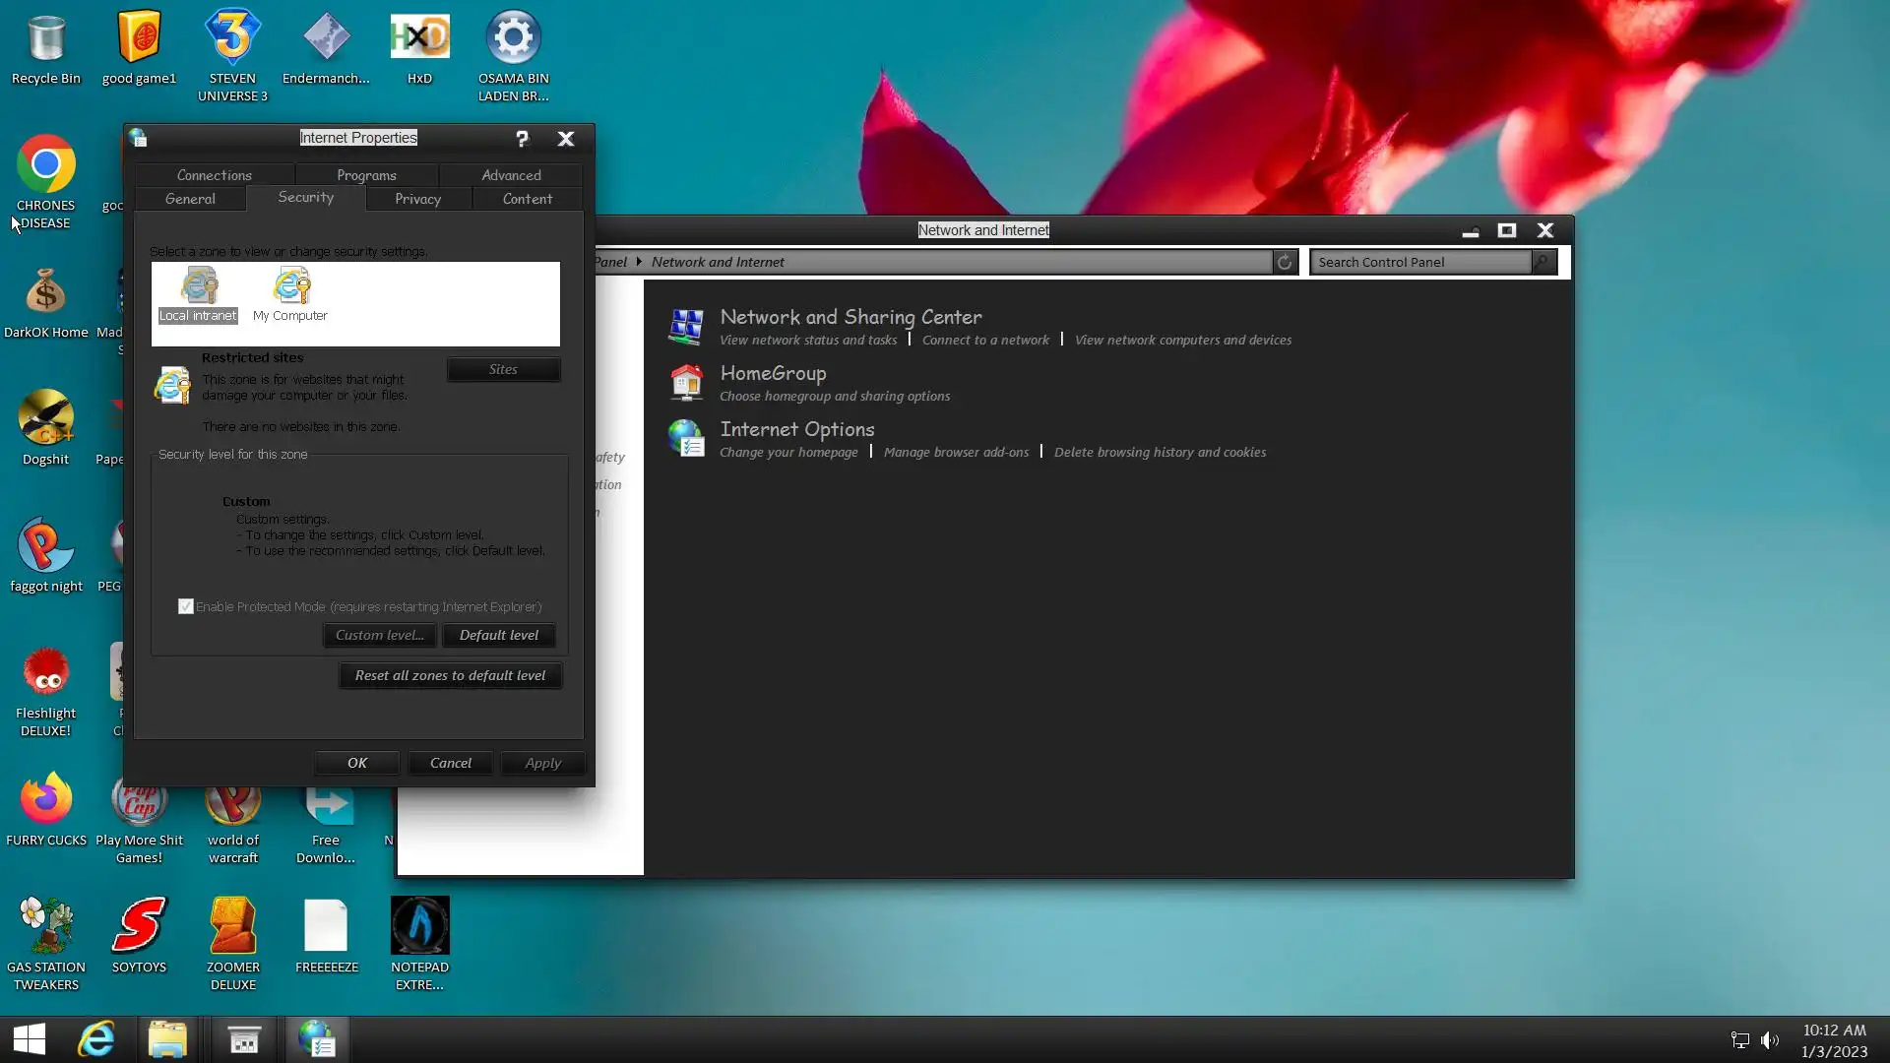Click the help question mark icon

(x=522, y=139)
